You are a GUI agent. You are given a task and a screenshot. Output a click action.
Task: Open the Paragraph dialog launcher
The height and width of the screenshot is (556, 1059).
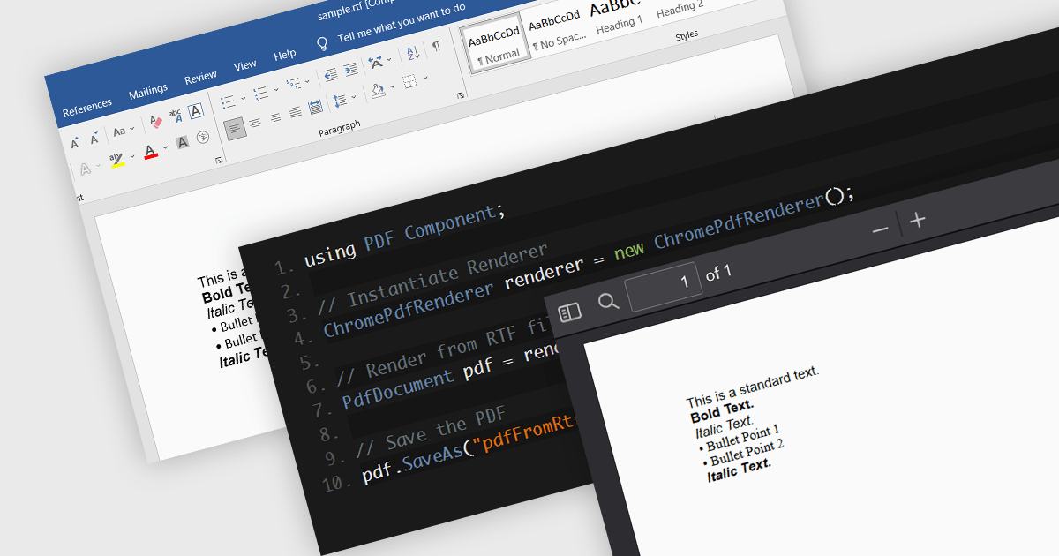[460, 94]
